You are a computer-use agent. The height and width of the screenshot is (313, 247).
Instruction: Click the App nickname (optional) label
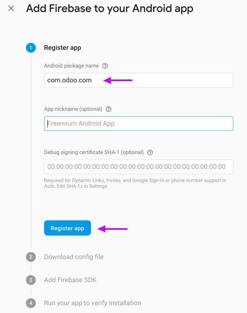(x=73, y=109)
